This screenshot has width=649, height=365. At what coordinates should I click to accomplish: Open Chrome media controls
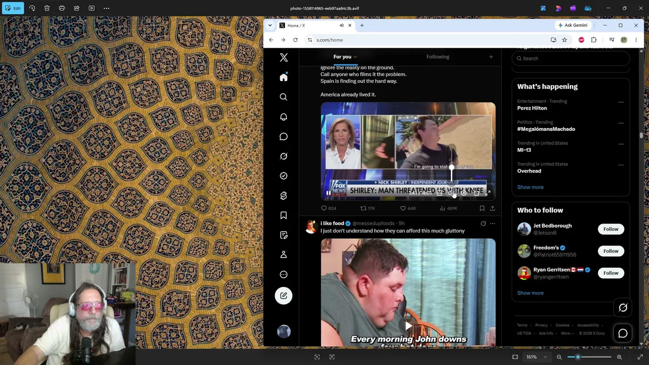click(611, 40)
